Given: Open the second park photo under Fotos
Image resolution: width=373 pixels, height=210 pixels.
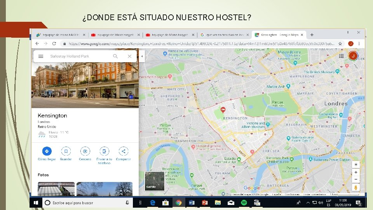Looking at the screenshot, I should (x=105, y=189).
